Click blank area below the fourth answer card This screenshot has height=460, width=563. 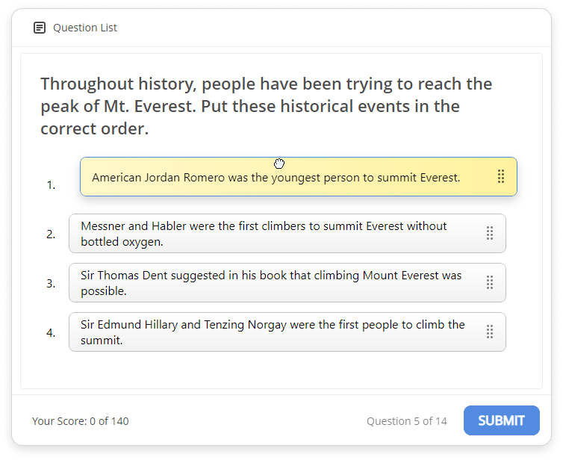click(x=284, y=370)
